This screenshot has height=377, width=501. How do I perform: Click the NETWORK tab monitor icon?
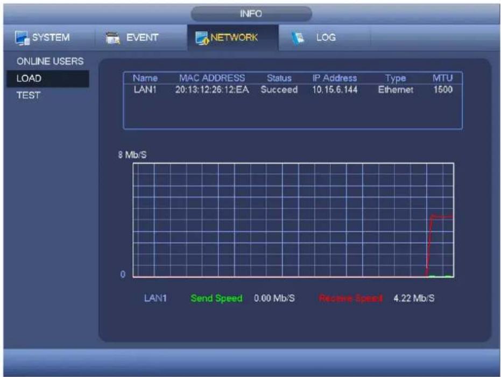point(202,38)
